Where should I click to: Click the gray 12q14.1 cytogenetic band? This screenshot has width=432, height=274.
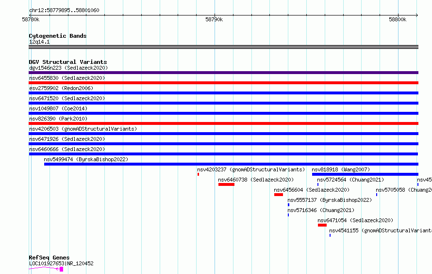pos(223,47)
